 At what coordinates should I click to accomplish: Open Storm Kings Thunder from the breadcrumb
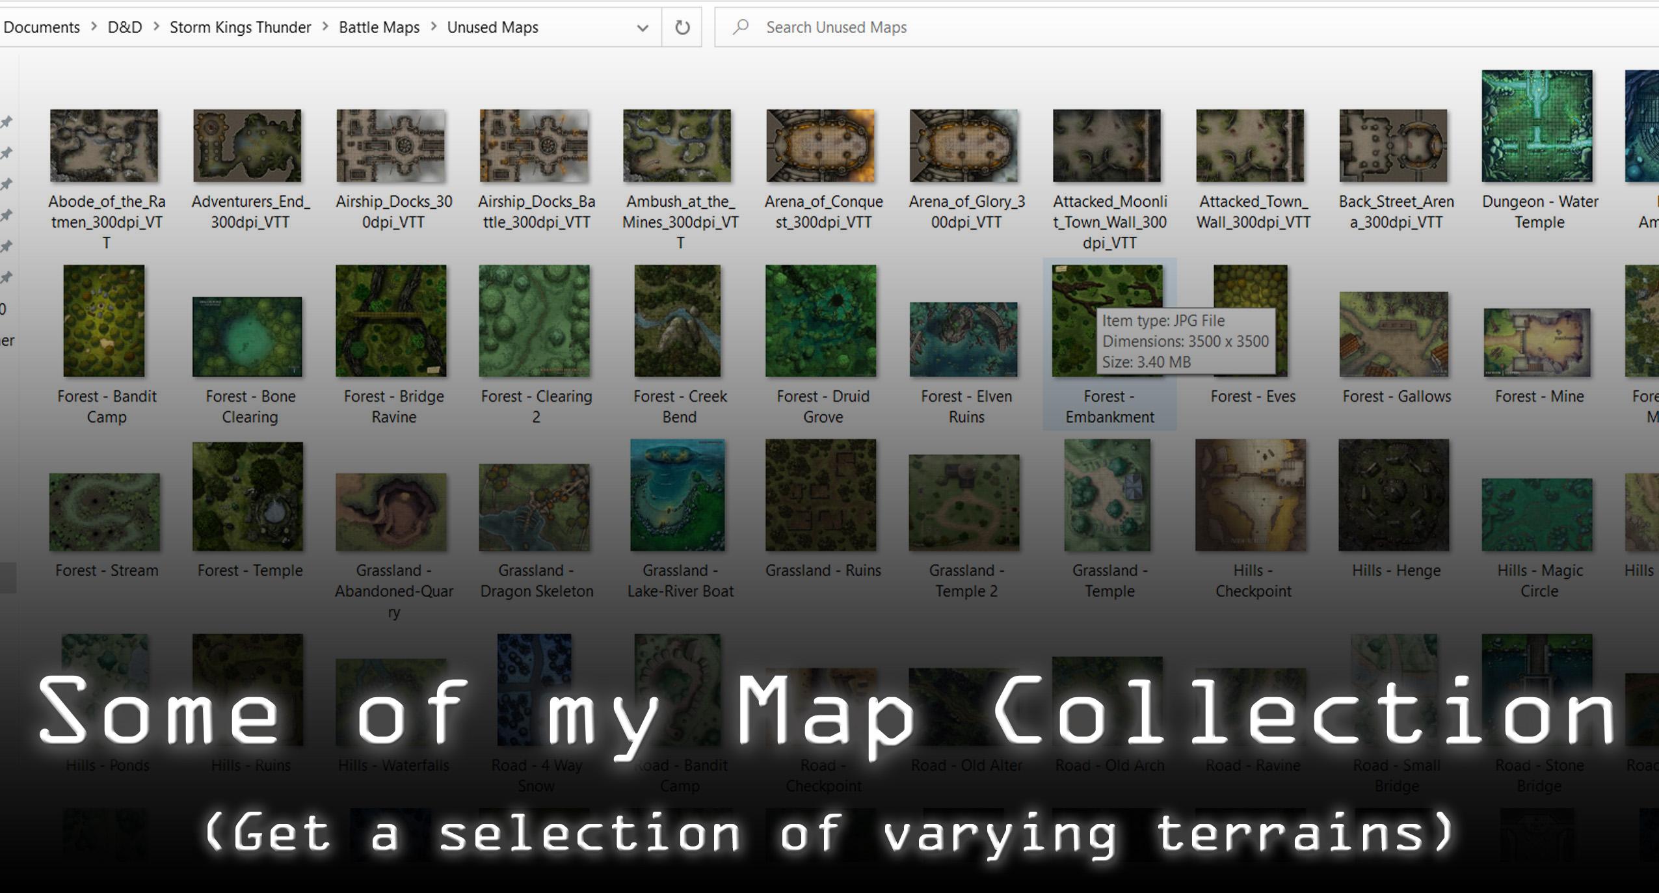click(x=239, y=27)
